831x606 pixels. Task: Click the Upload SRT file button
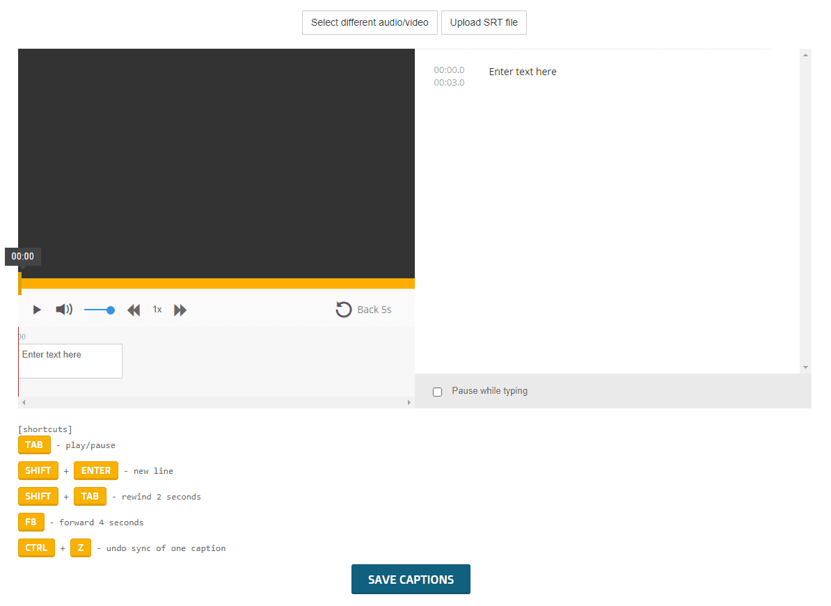tap(484, 22)
